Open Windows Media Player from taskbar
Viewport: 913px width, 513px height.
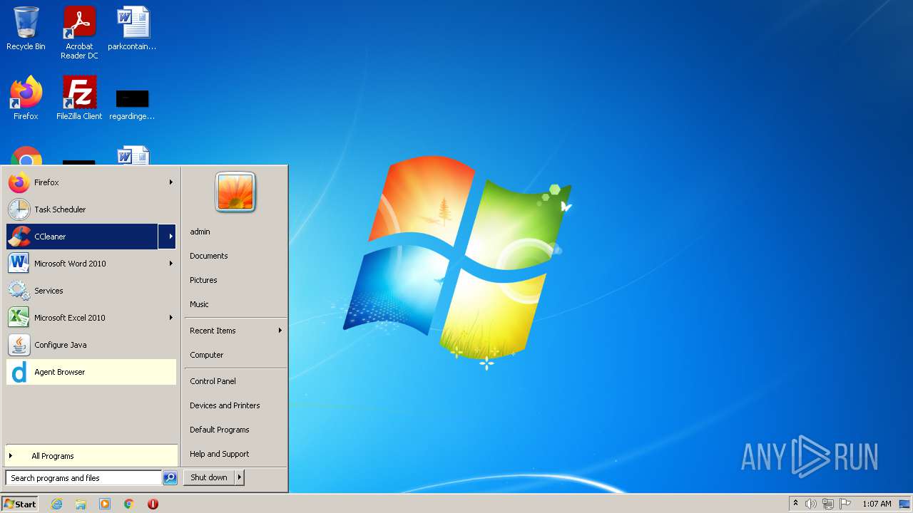coord(105,504)
